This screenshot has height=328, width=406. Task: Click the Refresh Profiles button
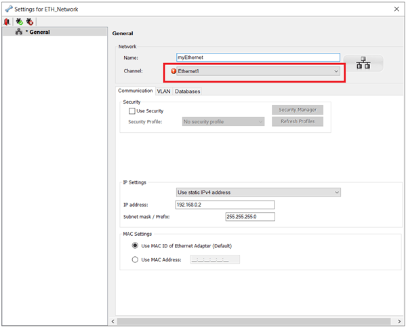coord(298,121)
